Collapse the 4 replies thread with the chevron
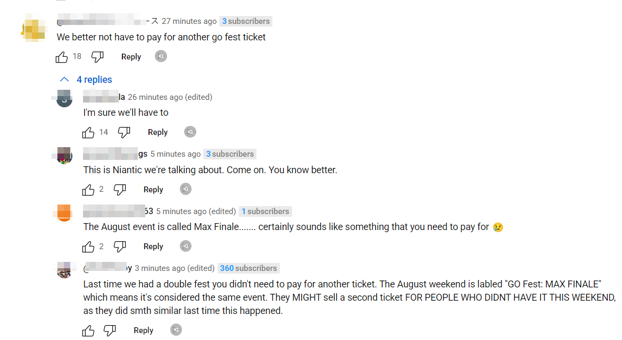Screen dimensions: 622x340 [64, 79]
